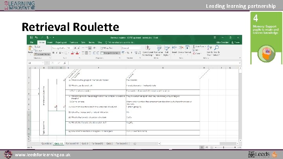Expand the formula bar chevron
Image resolution: width=283 pixels, height=159 pixels.
(240, 63)
